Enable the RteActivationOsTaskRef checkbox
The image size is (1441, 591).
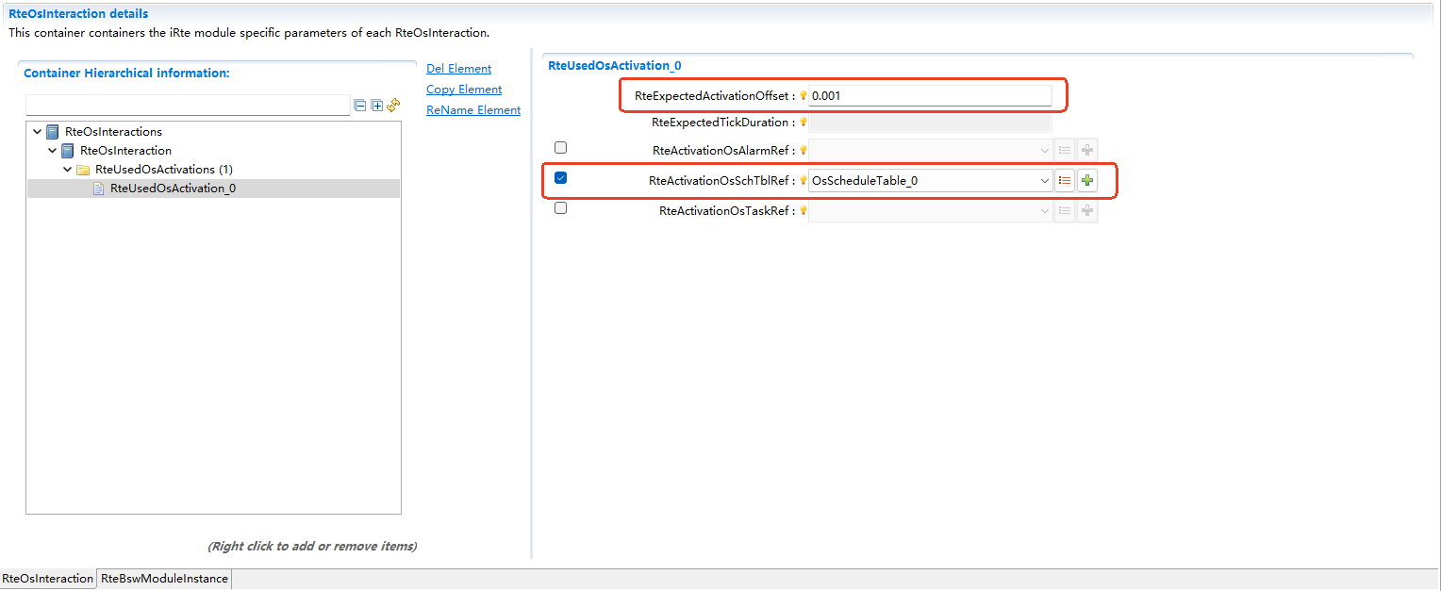561,208
